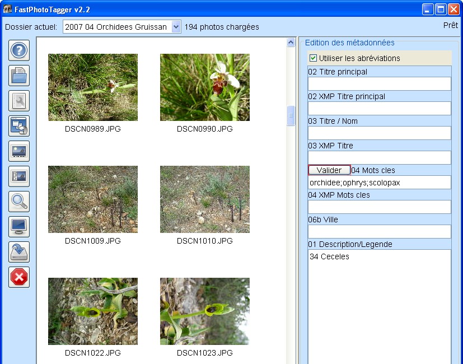463x364 pixels.
Task: Click the 194 photos chargées text
Action: 222,27
